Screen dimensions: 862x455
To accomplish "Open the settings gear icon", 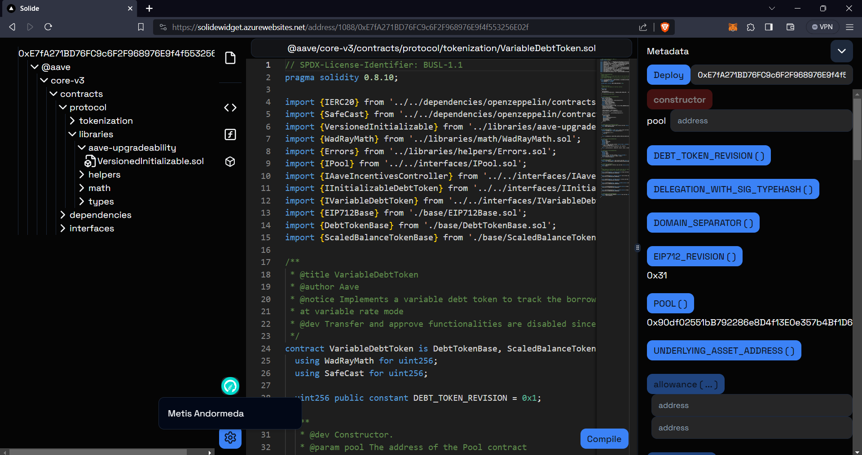I will [x=230, y=438].
